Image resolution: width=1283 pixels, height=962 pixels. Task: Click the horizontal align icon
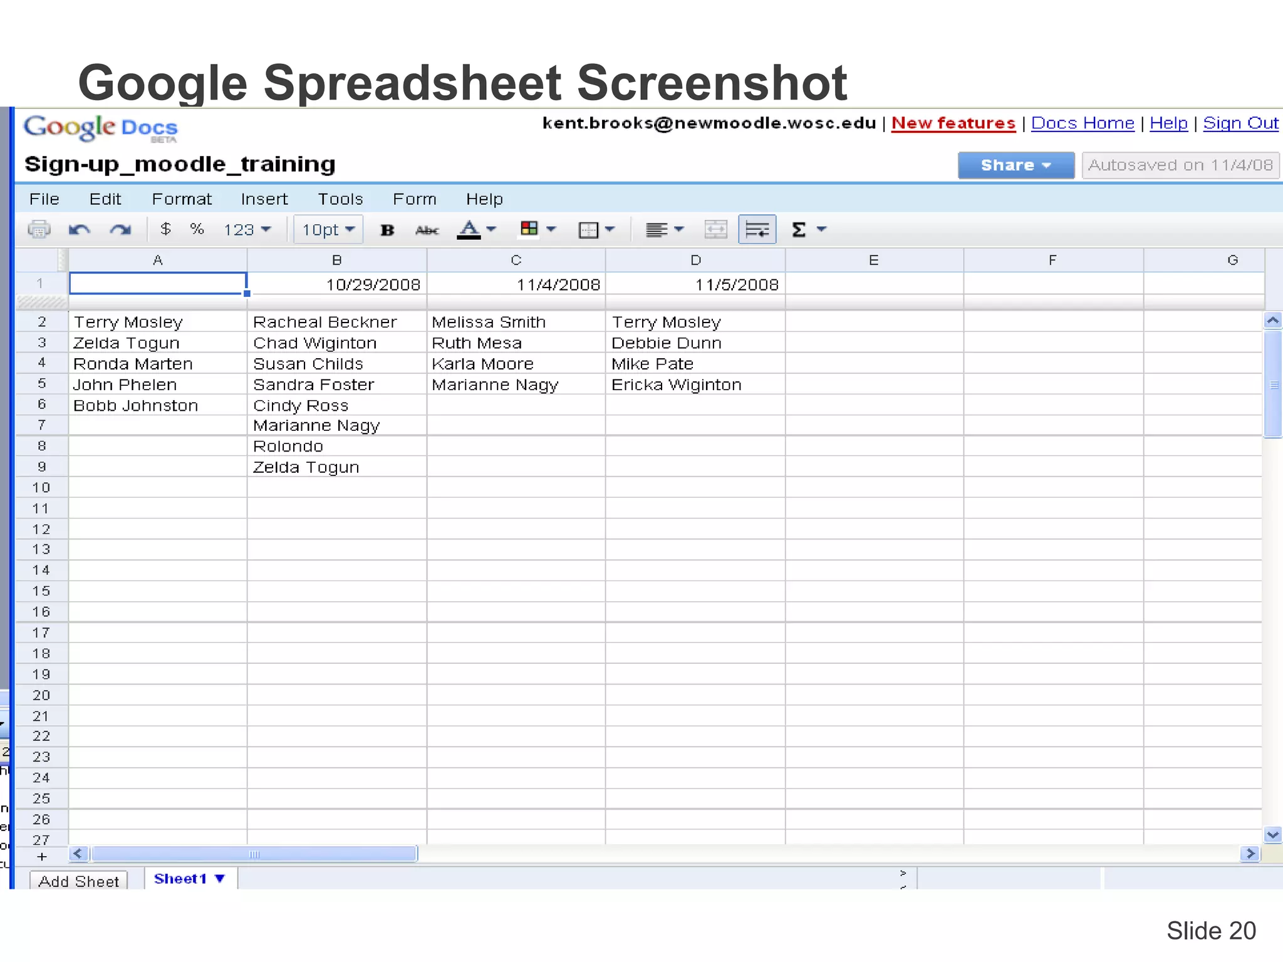point(657,230)
